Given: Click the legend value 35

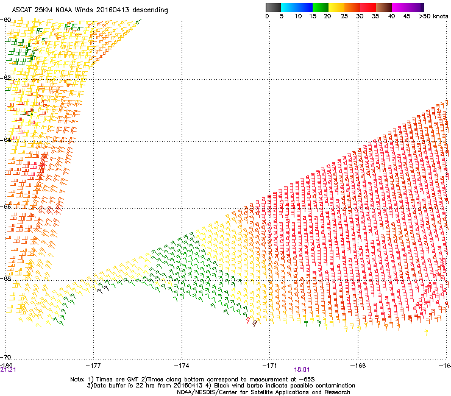Looking at the screenshot, I should (x=375, y=16).
